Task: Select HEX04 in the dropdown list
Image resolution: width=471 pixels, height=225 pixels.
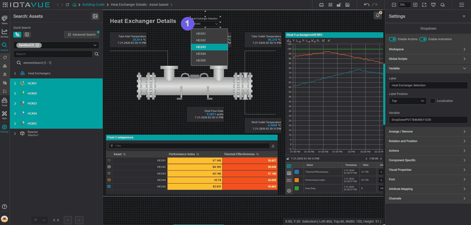Action: pos(210,54)
